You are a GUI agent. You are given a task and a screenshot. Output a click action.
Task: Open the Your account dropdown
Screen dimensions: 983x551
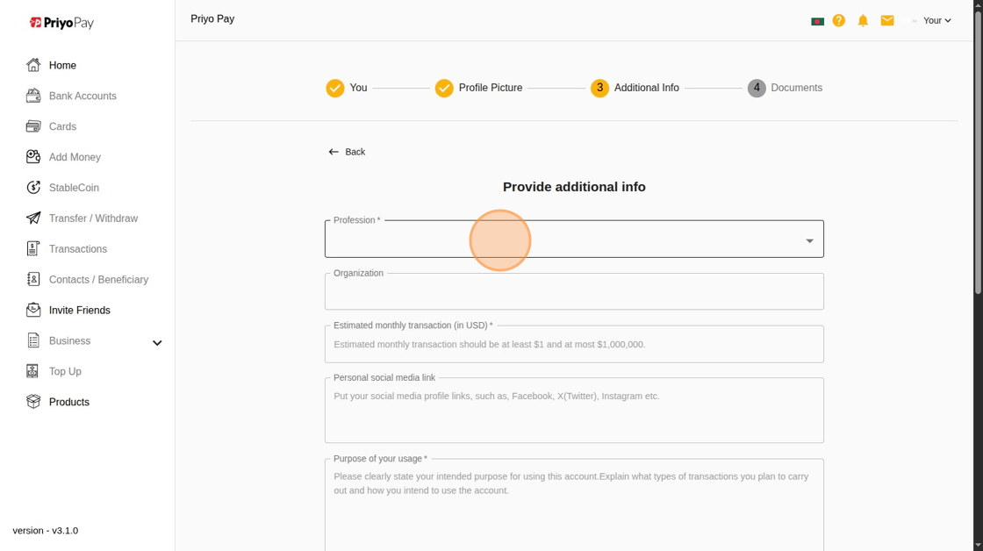(936, 20)
